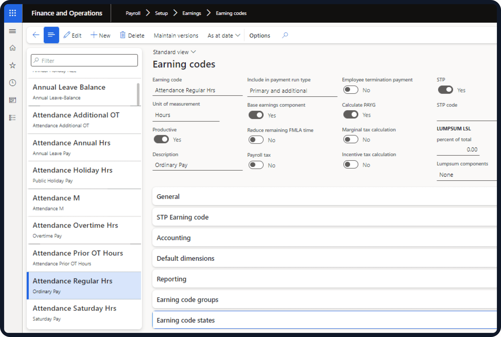Click Earning codes breadcrumb item
Image resolution: width=501 pixels, height=337 pixels.
(x=231, y=13)
